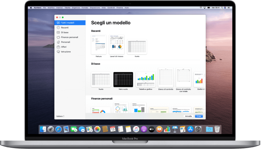Open the File menu

(44, 8)
